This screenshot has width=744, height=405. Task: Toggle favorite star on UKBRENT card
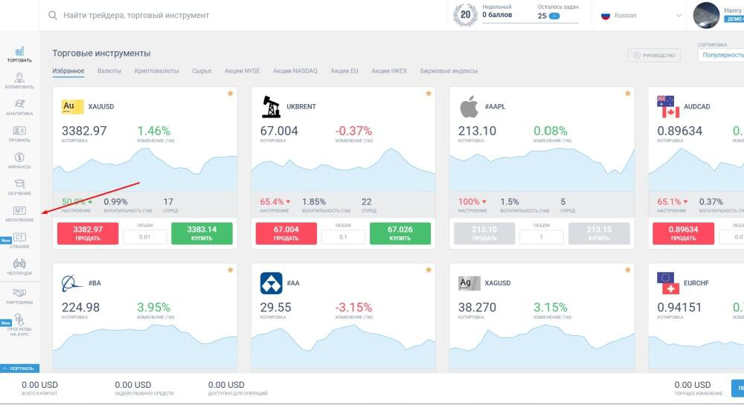click(x=429, y=94)
